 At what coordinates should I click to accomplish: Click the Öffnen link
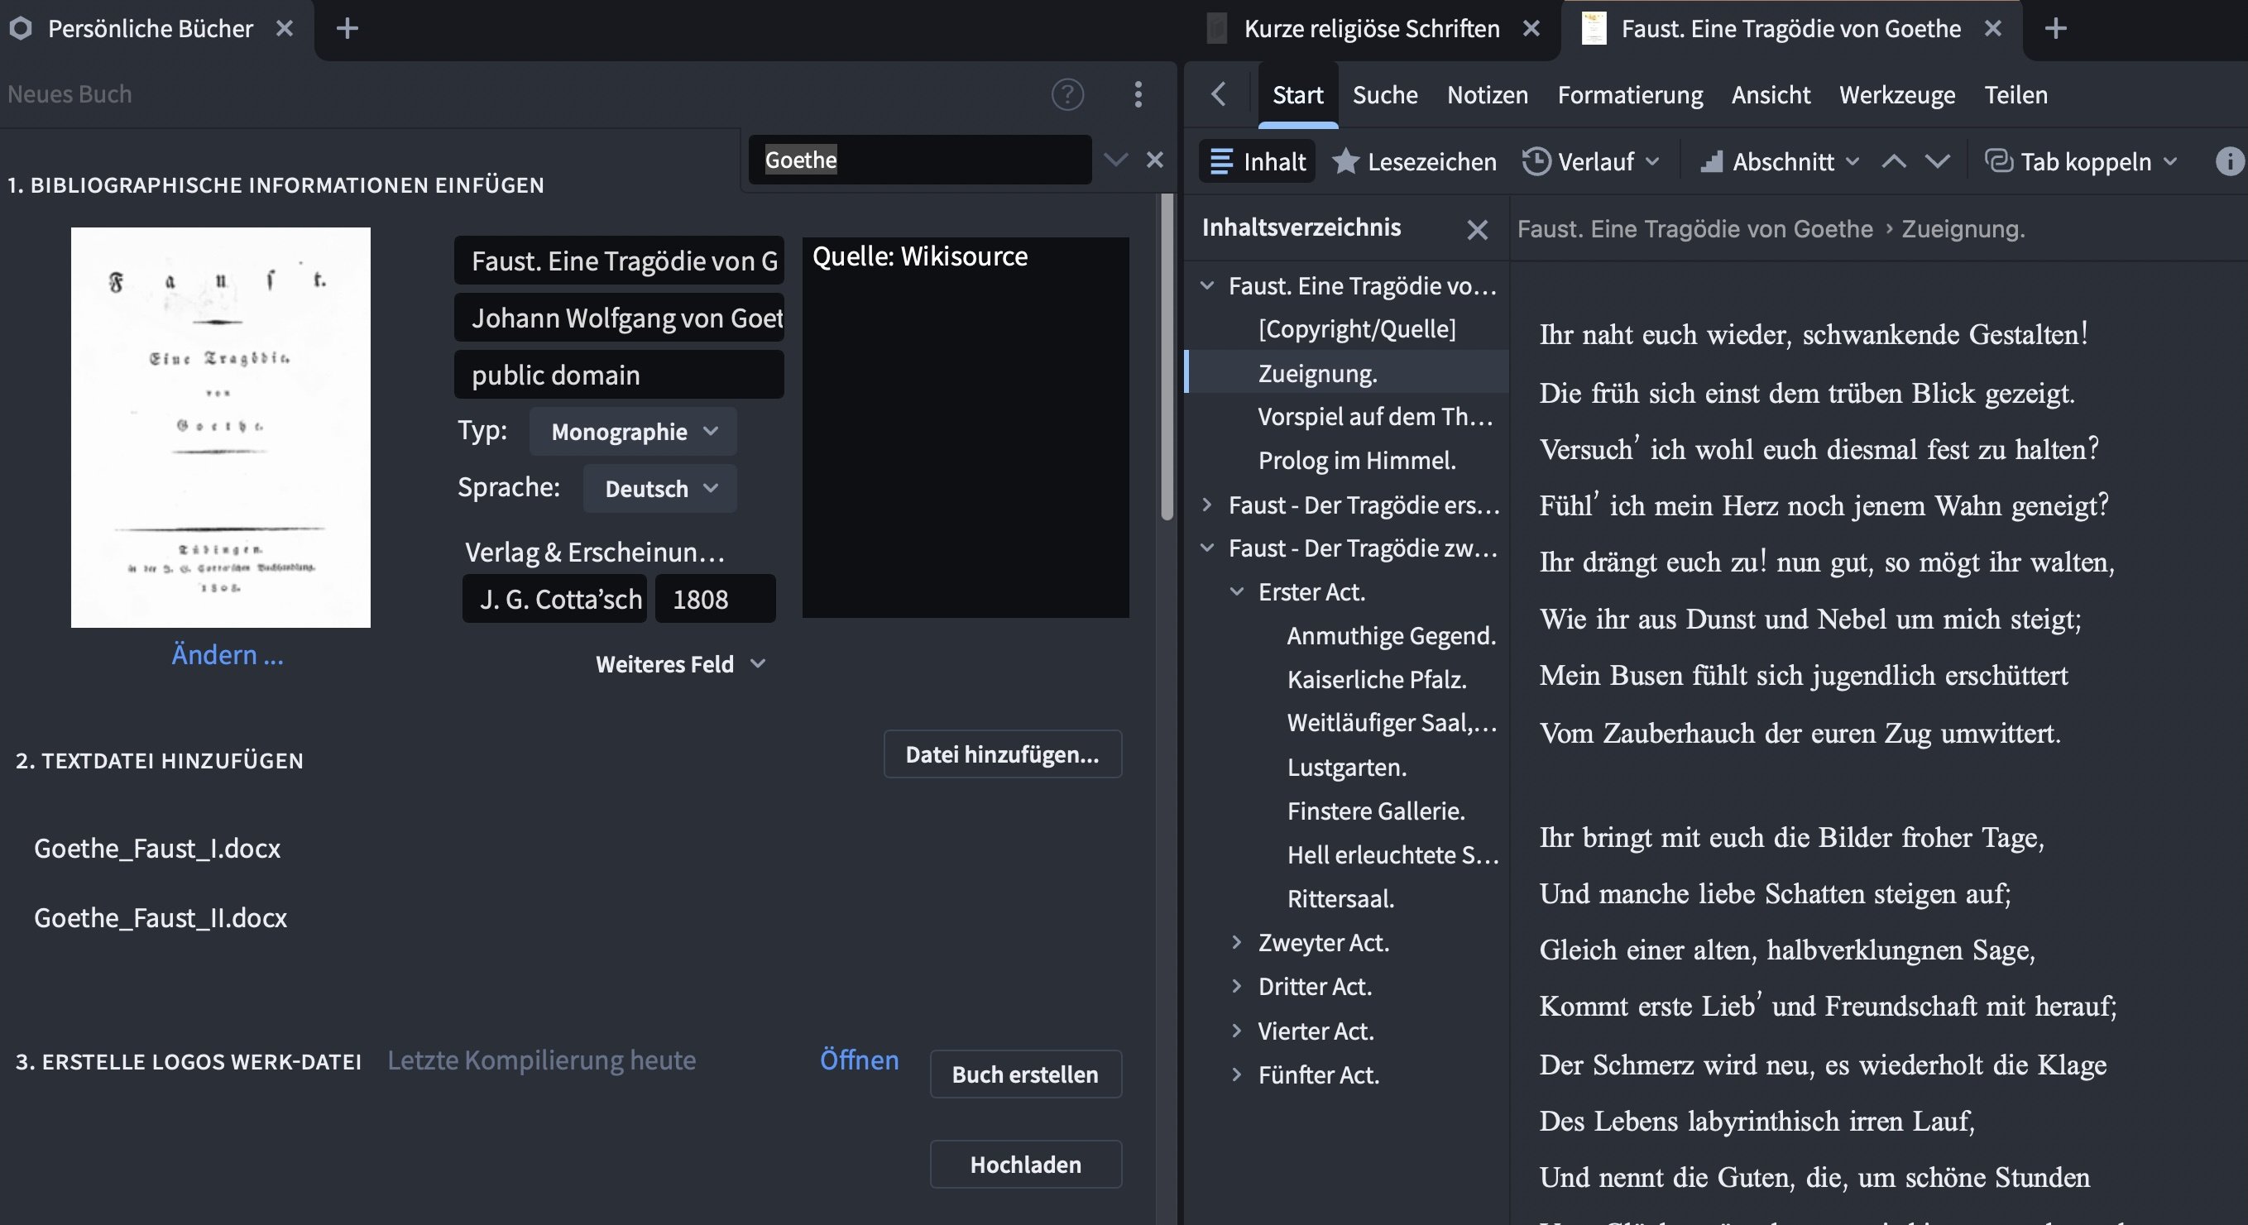coord(859,1060)
